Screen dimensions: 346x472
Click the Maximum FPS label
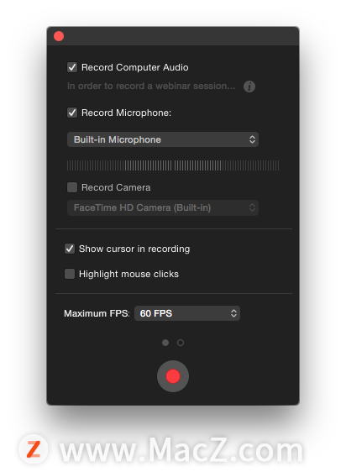coord(97,313)
